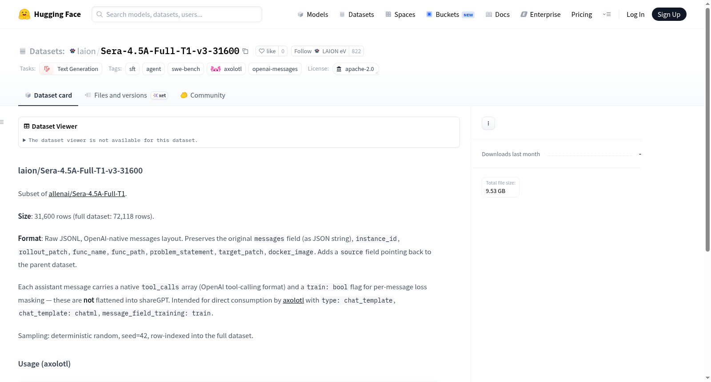Screen dimensions: 711x382
Task: Click the Usage (axolotl) heading
Action: point(44,364)
